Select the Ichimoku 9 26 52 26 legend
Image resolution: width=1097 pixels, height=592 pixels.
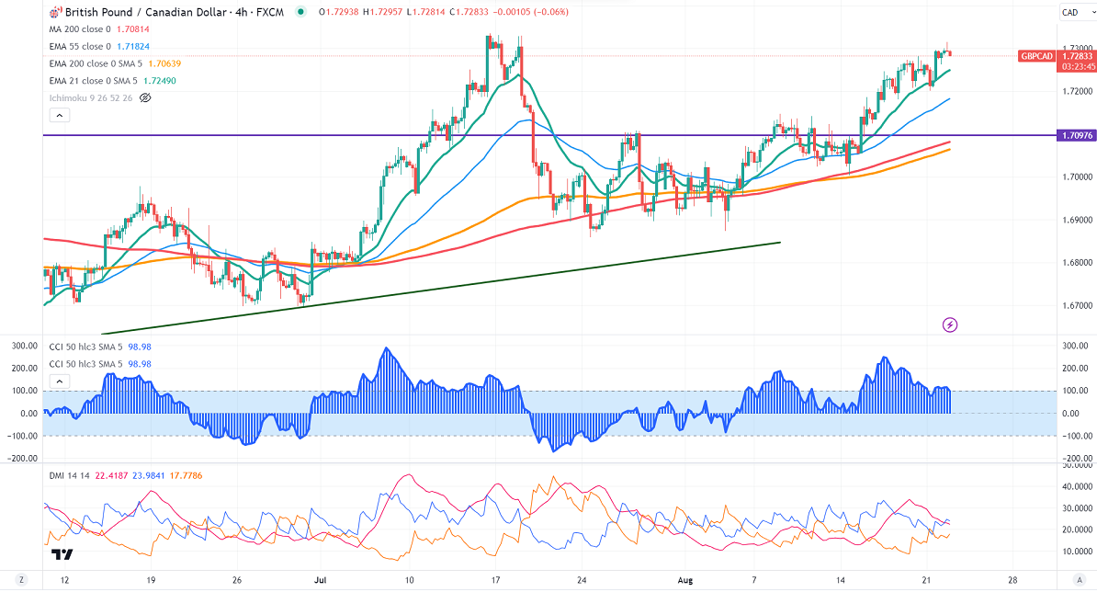[x=91, y=98]
